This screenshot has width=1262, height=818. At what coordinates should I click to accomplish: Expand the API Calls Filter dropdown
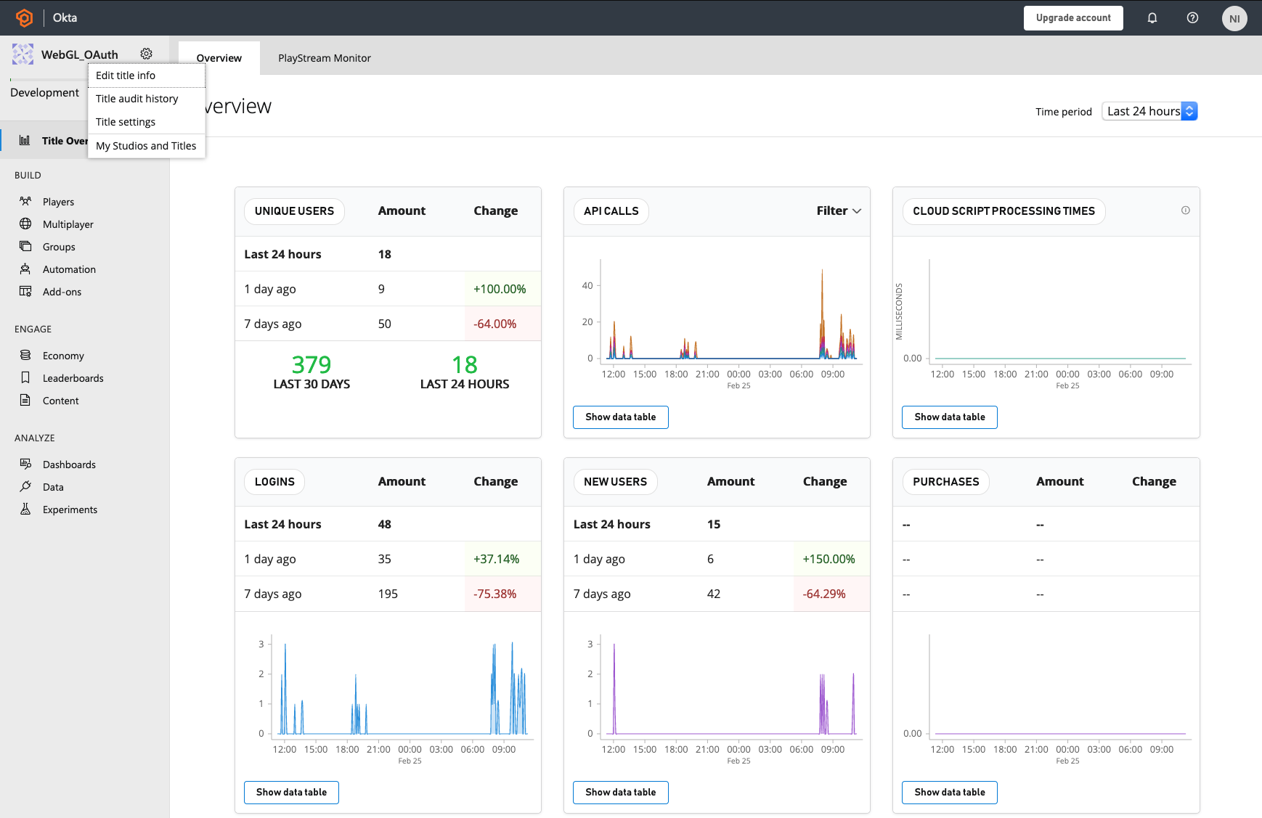pyautogui.click(x=839, y=211)
